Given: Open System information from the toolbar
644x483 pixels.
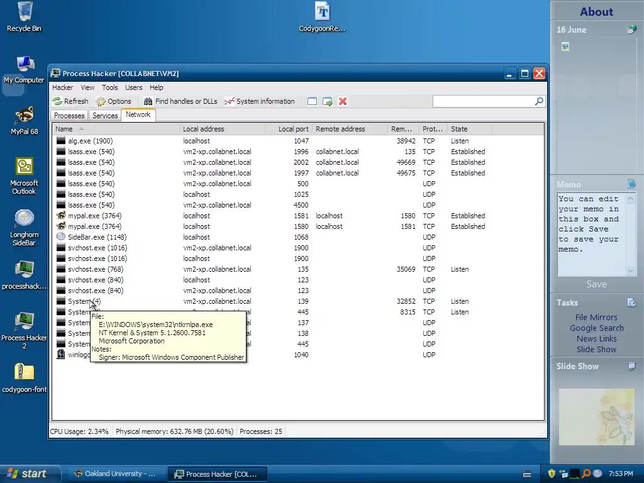Looking at the screenshot, I should pos(259,101).
